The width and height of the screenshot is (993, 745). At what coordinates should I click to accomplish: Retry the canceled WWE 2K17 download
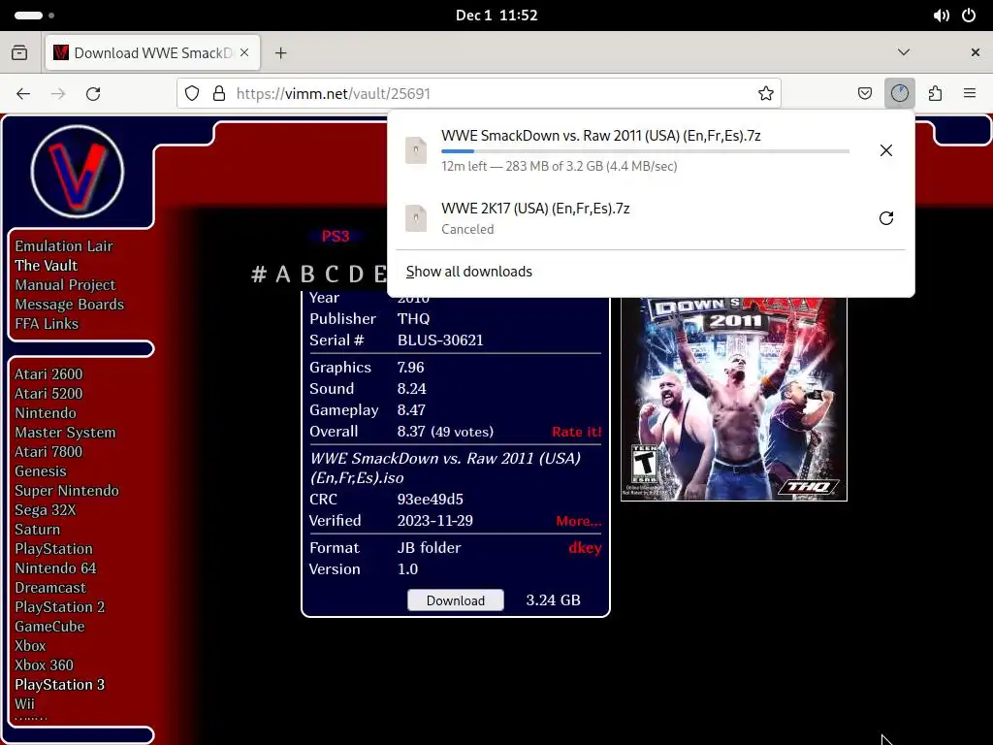click(x=886, y=218)
